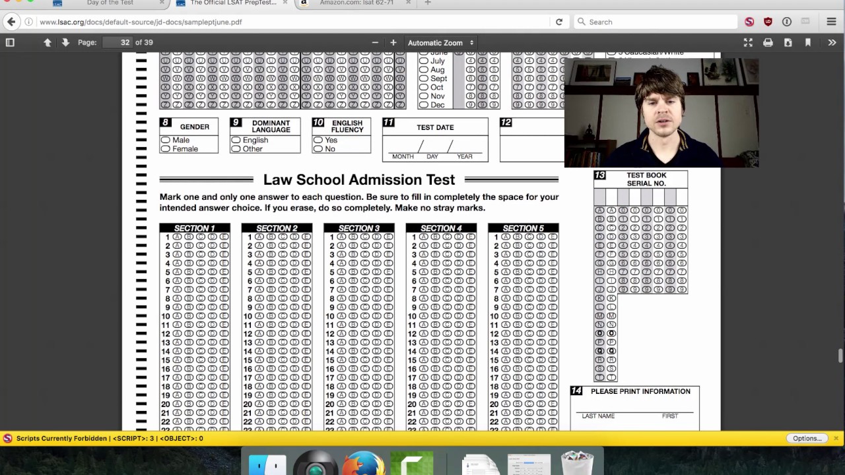
Task: Select The Official LSAT PrepTest tab
Action: point(233,3)
